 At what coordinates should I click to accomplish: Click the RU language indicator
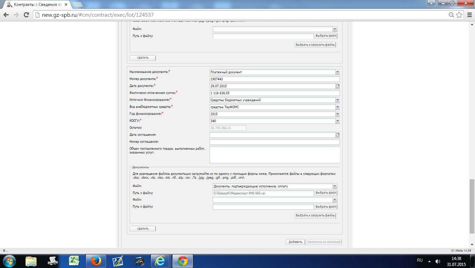pos(420,260)
